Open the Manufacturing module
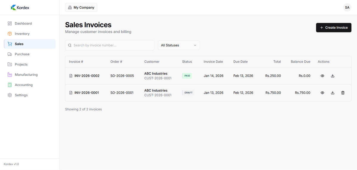This screenshot has height=170, width=357. pyautogui.click(x=30, y=75)
